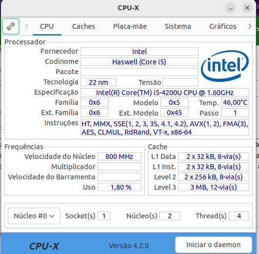The height and width of the screenshot is (254, 259).
Task: Open the wrench settings icon
Action: [x=11, y=26]
